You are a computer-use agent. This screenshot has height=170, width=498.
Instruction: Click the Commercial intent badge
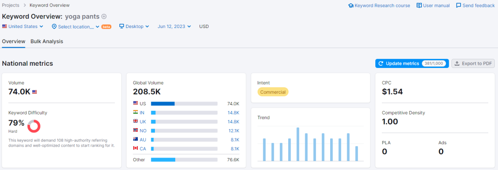click(x=273, y=92)
